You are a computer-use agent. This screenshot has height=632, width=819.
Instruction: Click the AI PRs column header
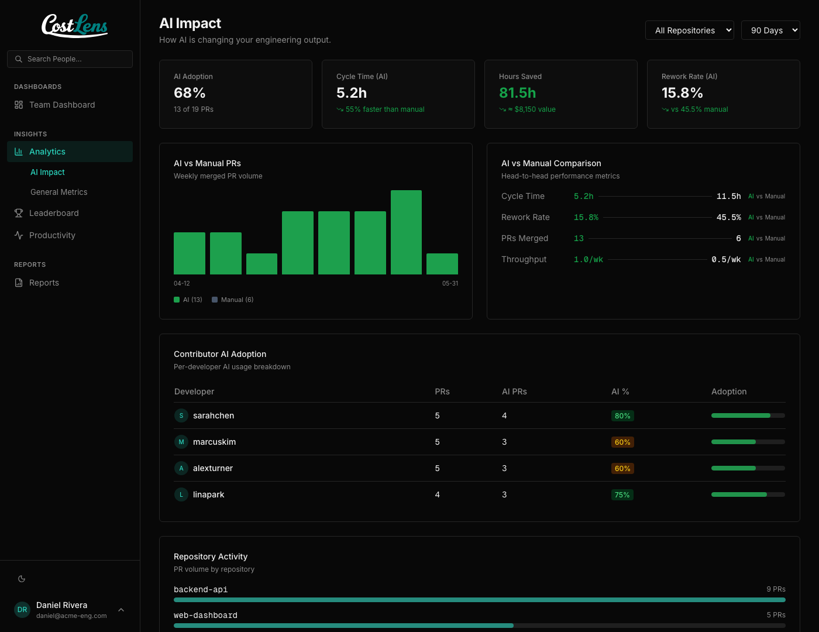[x=514, y=391]
